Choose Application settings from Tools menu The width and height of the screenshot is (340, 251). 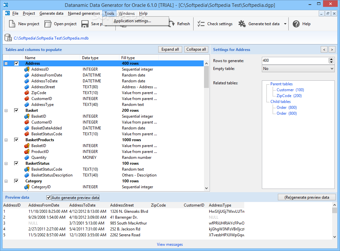pyautogui.click(x=132, y=21)
